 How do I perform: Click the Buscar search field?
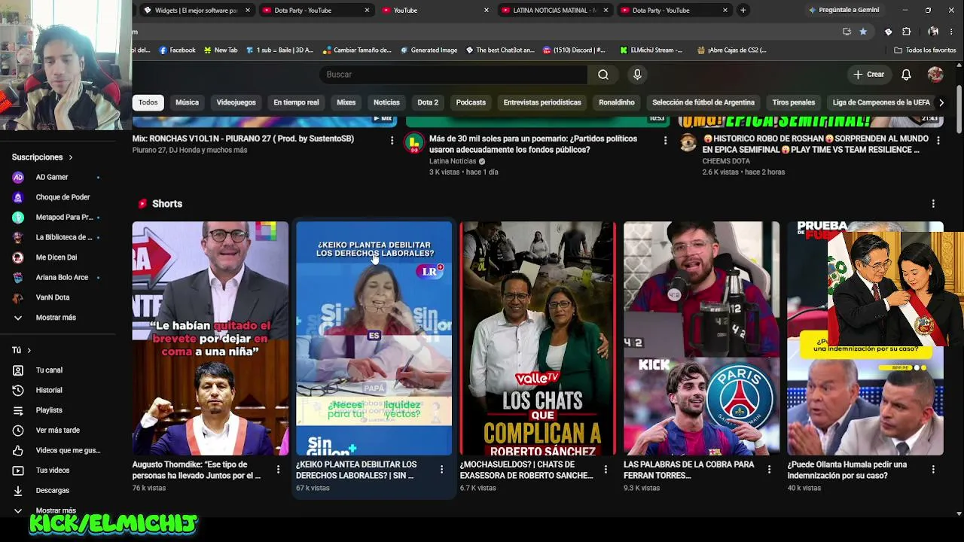(x=453, y=75)
